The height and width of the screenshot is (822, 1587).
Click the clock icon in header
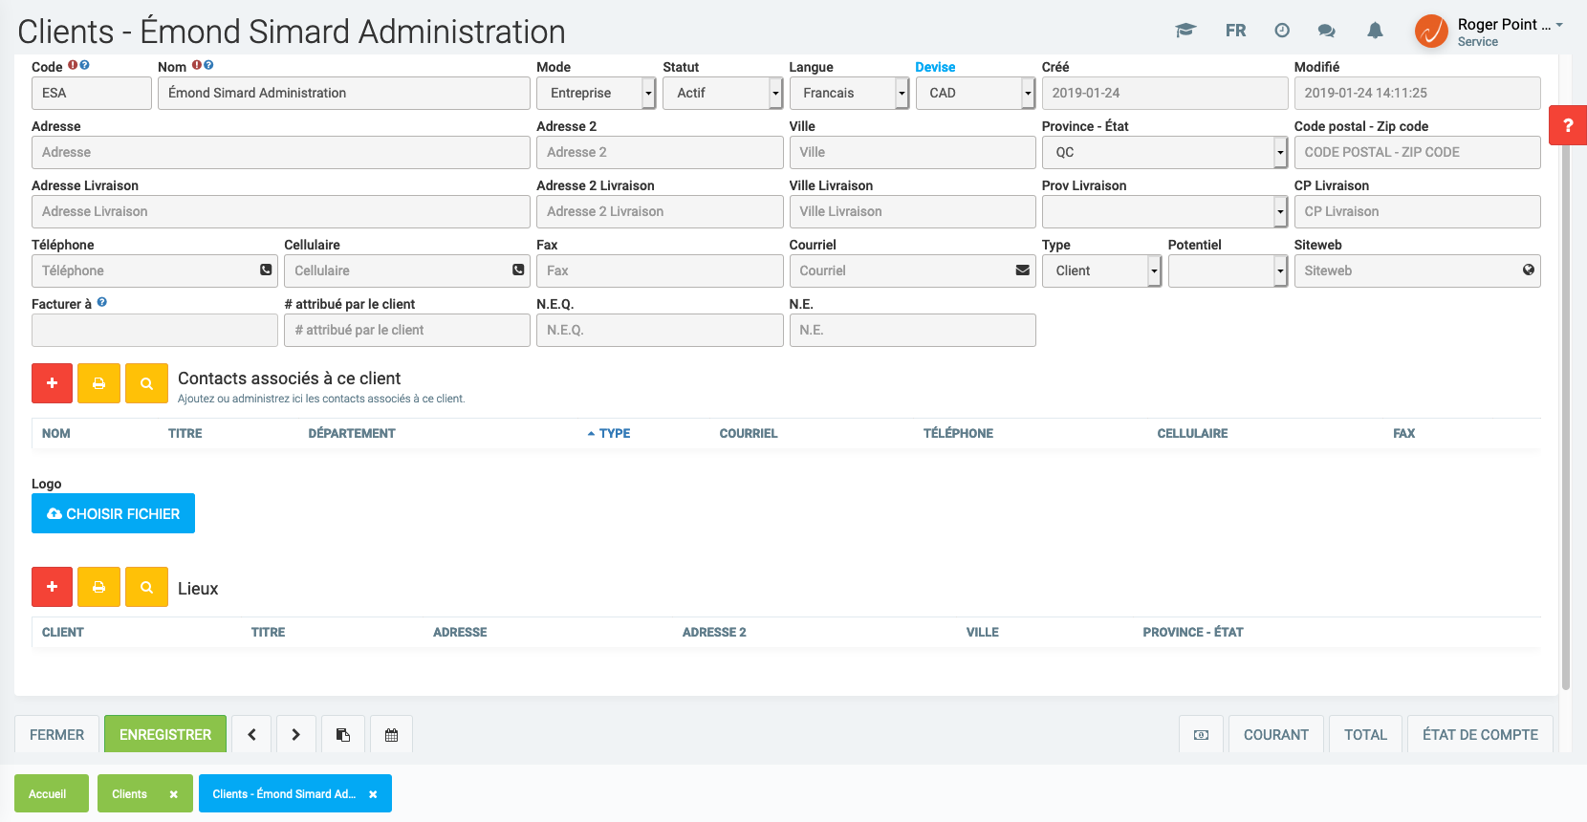[1282, 31]
